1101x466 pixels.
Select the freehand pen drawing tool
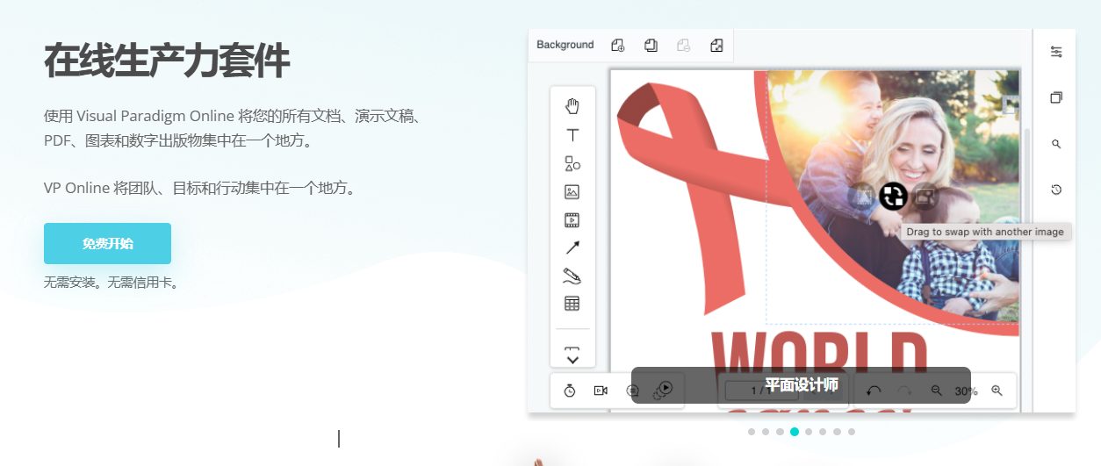point(572,276)
